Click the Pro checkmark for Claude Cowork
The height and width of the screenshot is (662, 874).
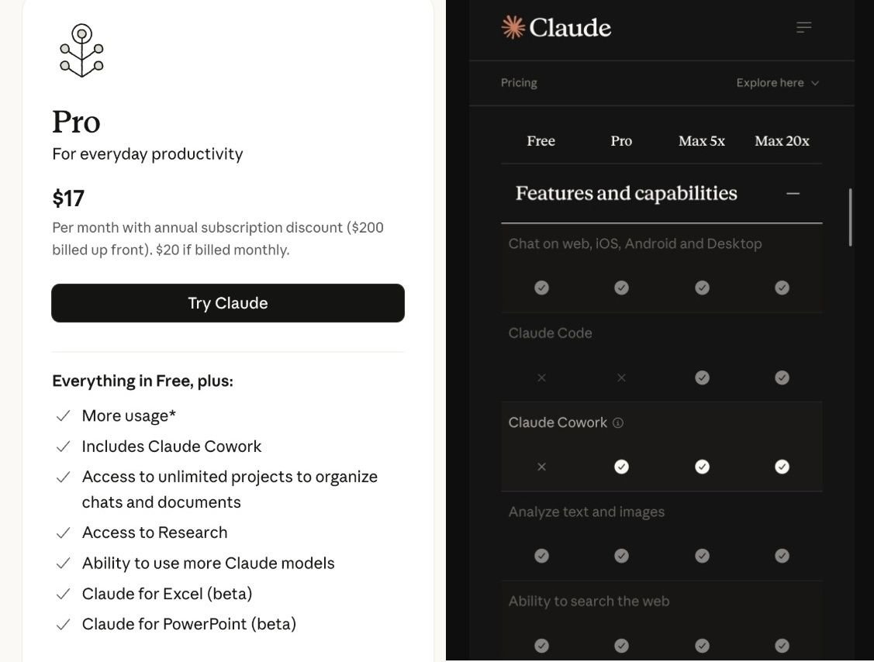(x=621, y=467)
